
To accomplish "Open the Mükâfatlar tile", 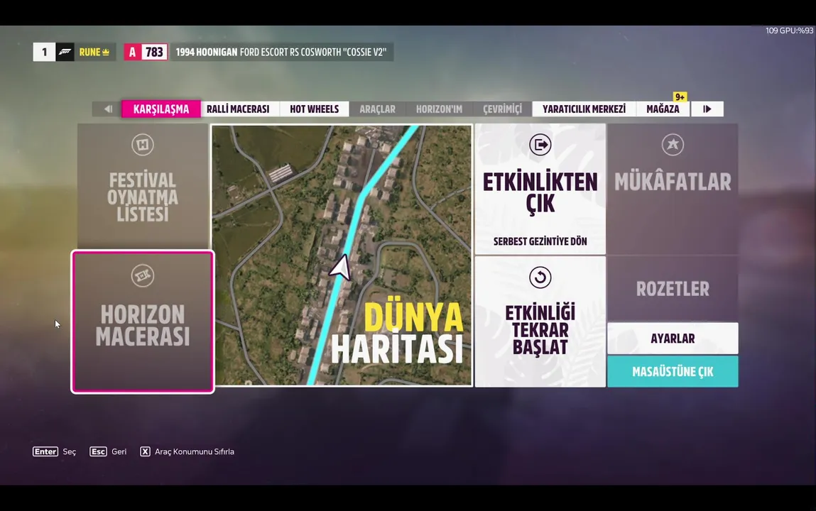I will (x=673, y=189).
